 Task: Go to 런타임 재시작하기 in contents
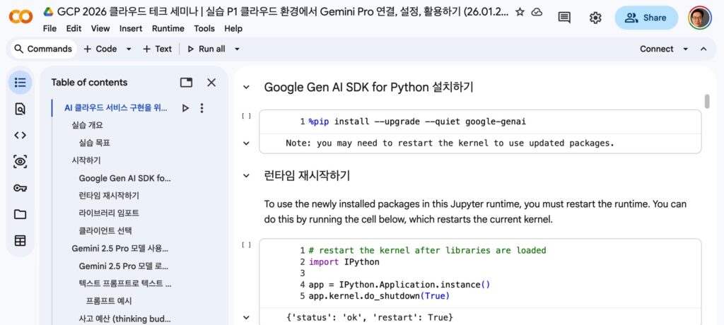[109, 195]
